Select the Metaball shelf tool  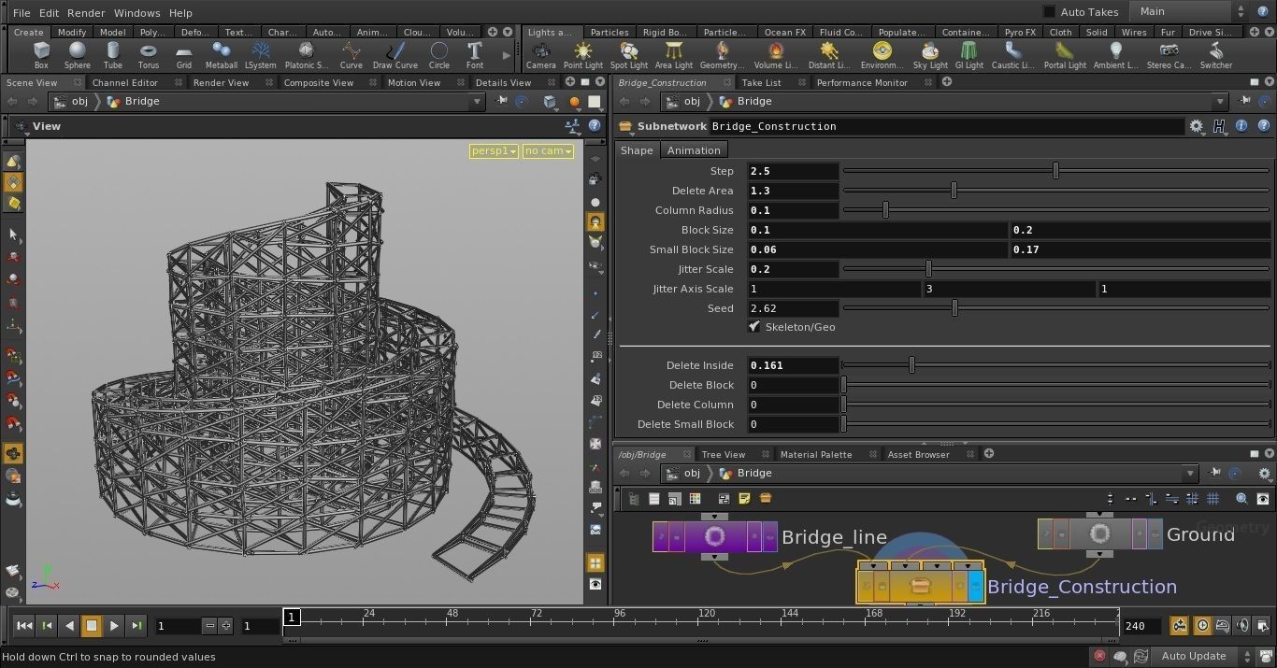pyautogui.click(x=222, y=55)
